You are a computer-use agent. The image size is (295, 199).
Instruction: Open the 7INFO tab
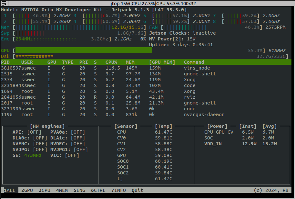click(118, 190)
